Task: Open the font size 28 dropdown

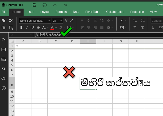Action: 61,21
